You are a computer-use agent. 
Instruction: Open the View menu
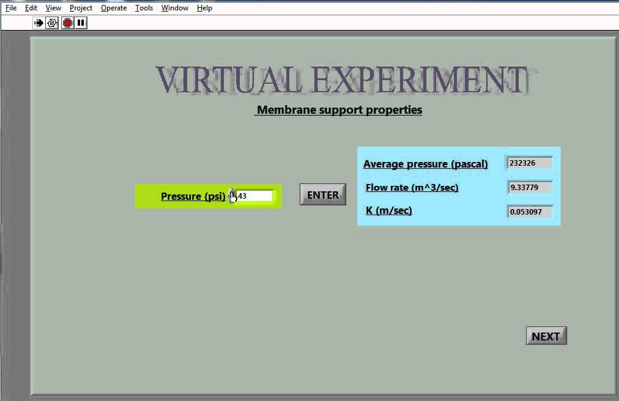[x=53, y=8]
